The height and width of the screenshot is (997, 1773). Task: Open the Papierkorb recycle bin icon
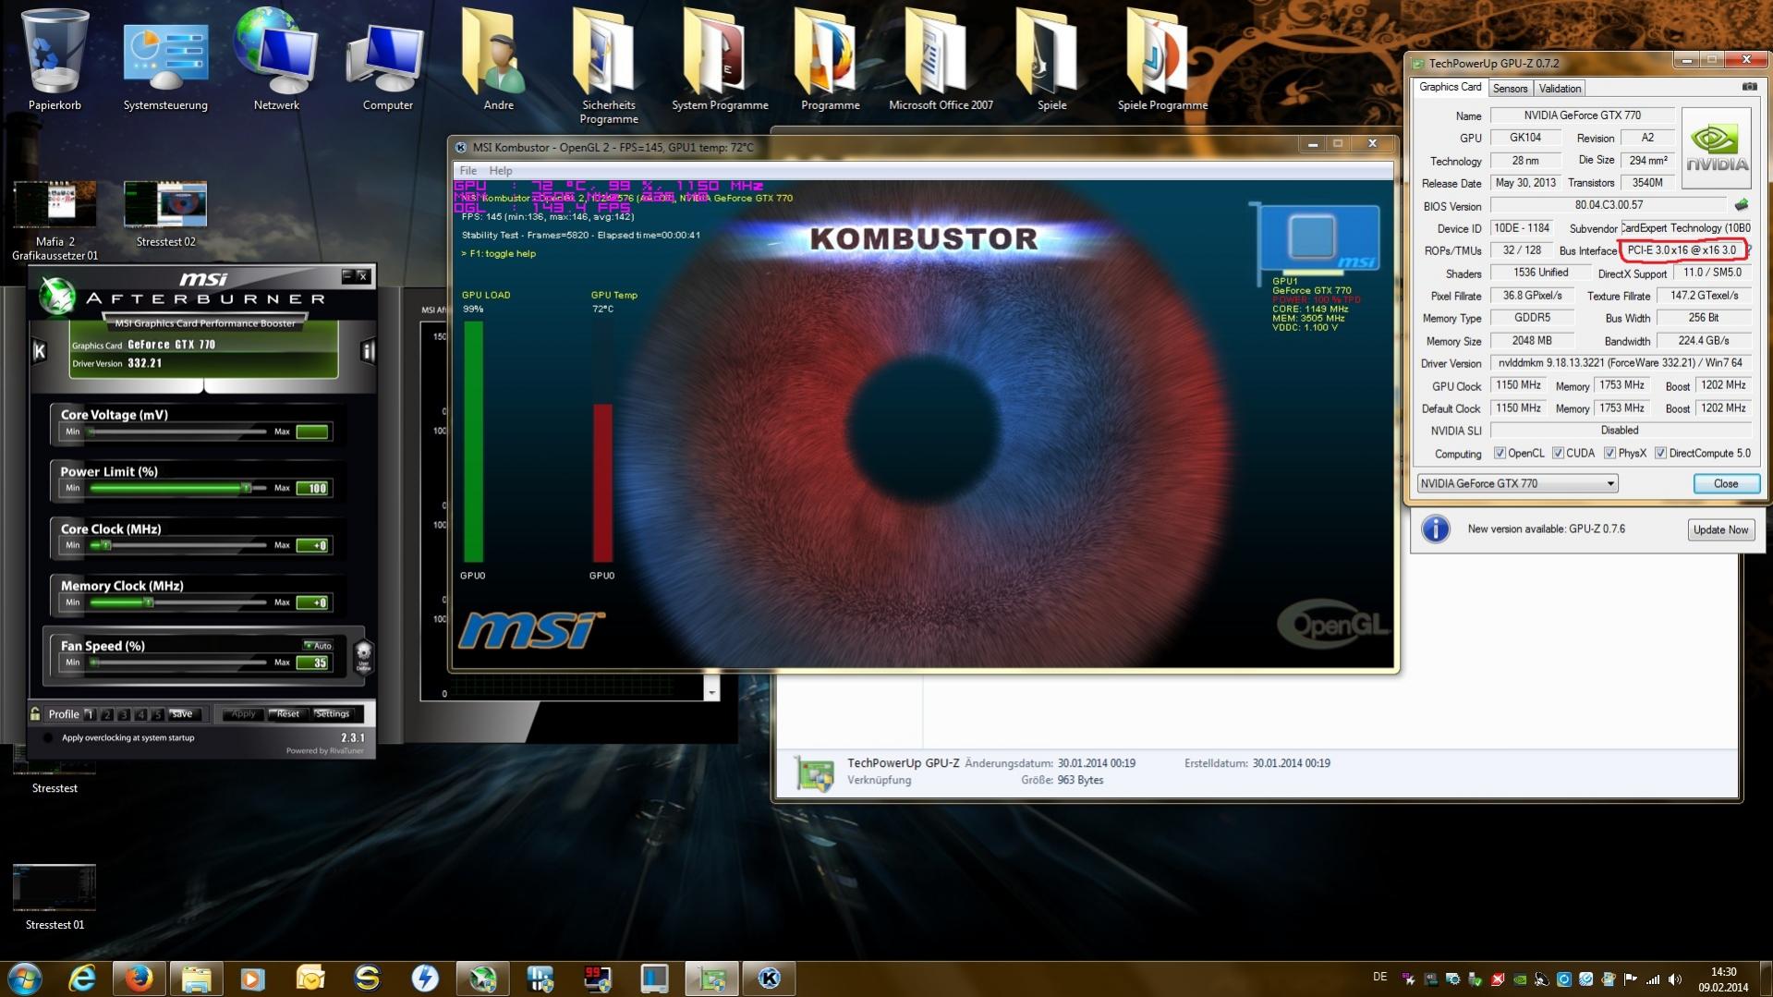pos(55,60)
